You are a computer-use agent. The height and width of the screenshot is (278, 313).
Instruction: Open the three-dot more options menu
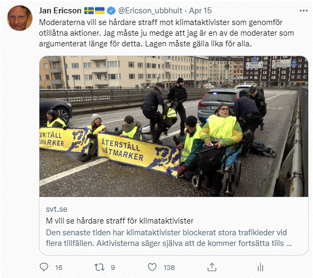[303, 11]
